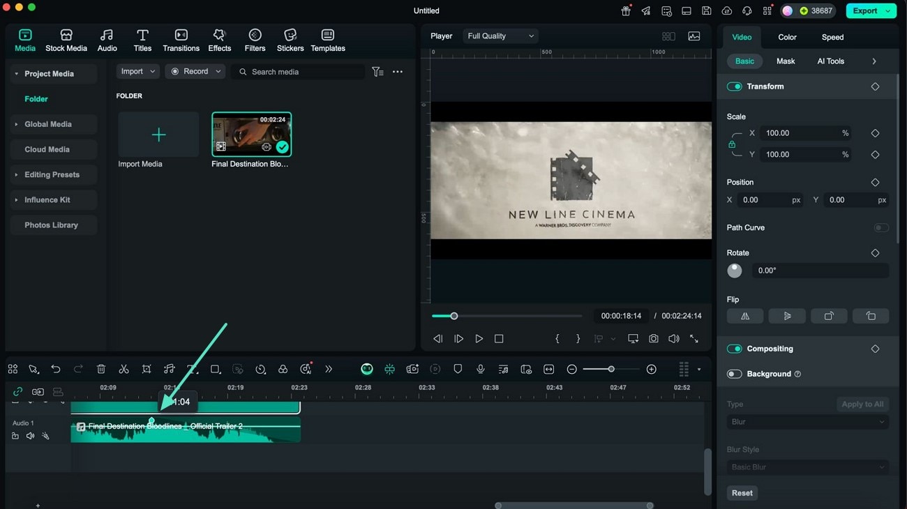The width and height of the screenshot is (907, 509).
Task: Open the Photos Library section
Action: [x=51, y=225]
